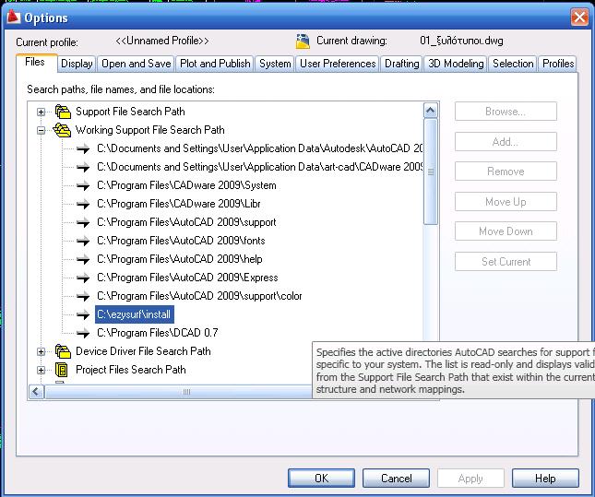This screenshot has height=497, width=595.
Task: Click the Move Down button
Action: click(x=506, y=231)
